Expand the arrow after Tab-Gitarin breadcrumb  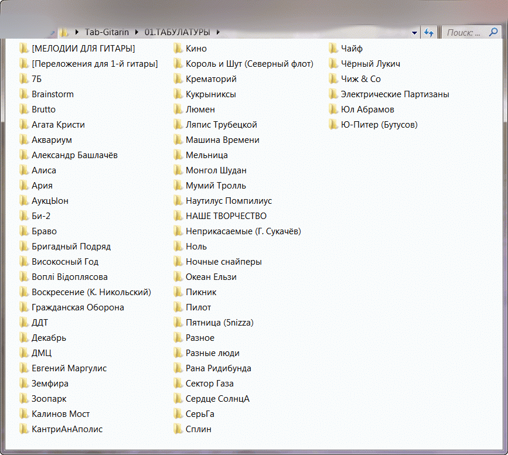point(137,32)
